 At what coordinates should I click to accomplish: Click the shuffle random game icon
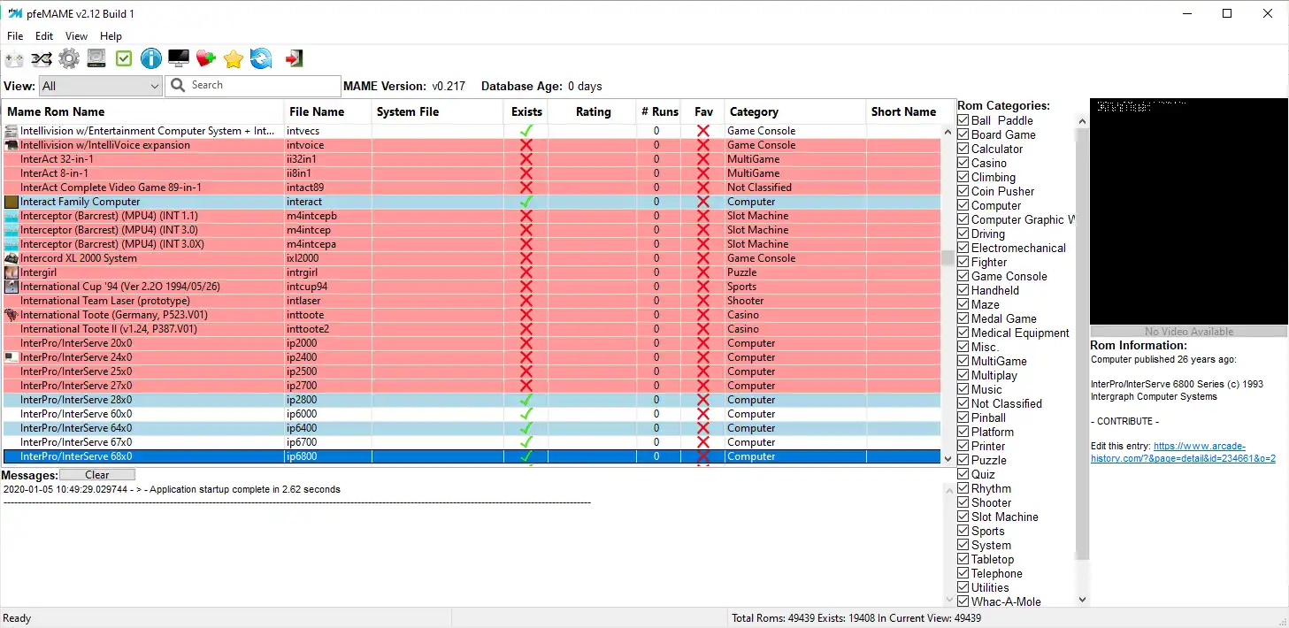click(42, 59)
